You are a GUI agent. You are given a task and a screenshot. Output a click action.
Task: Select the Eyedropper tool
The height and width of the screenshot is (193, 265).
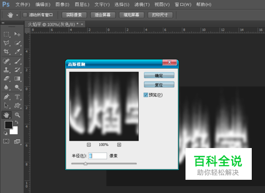(x=17, y=51)
